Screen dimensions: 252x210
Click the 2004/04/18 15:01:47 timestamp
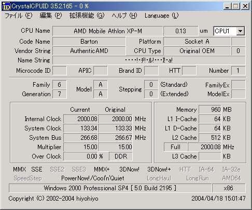(x=218, y=199)
